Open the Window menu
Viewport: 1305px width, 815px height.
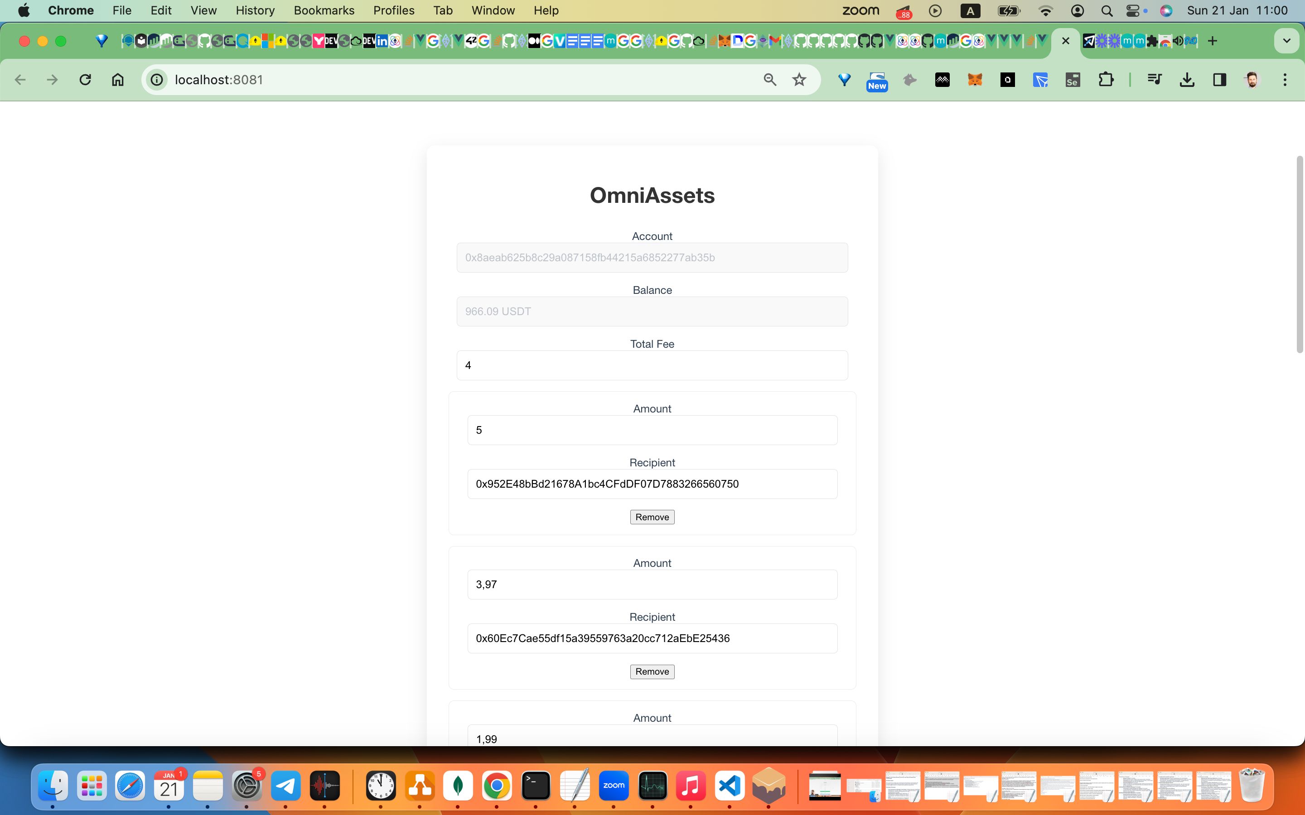(x=493, y=10)
